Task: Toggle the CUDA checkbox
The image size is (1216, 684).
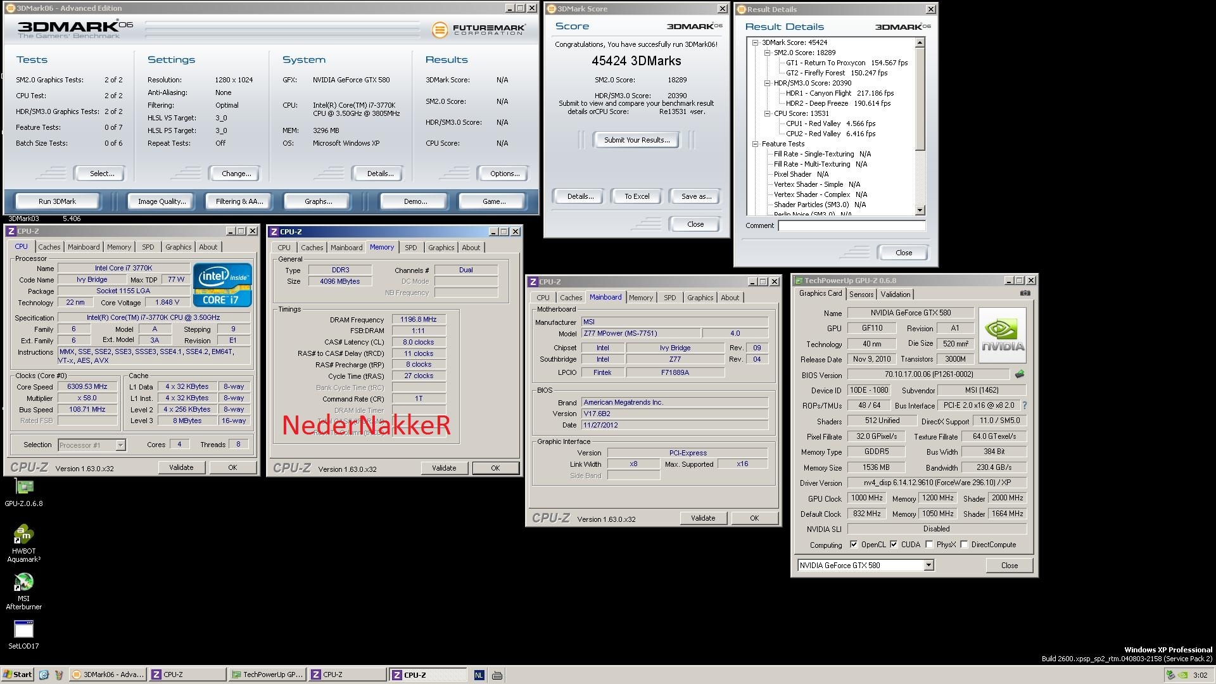Action: pyautogui.click(x=894, y=545)
